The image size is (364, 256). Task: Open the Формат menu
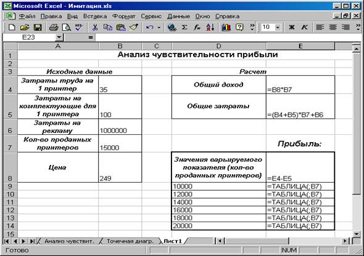tap(124, 16)
